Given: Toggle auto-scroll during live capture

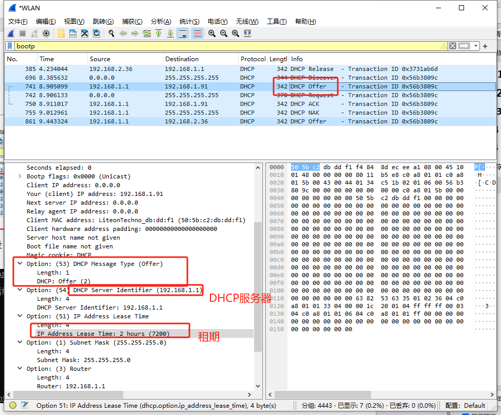Looking at the screenshot, I should coord(182,33).
